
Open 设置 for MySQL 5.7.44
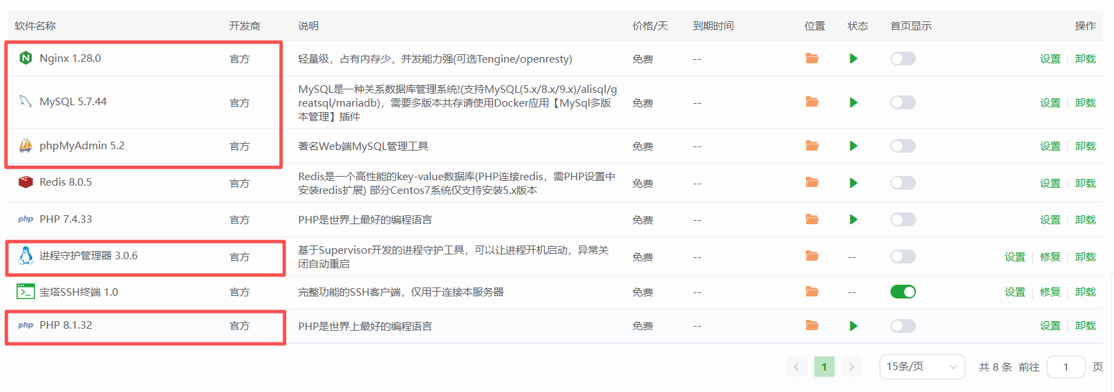tap(1050, 102)
